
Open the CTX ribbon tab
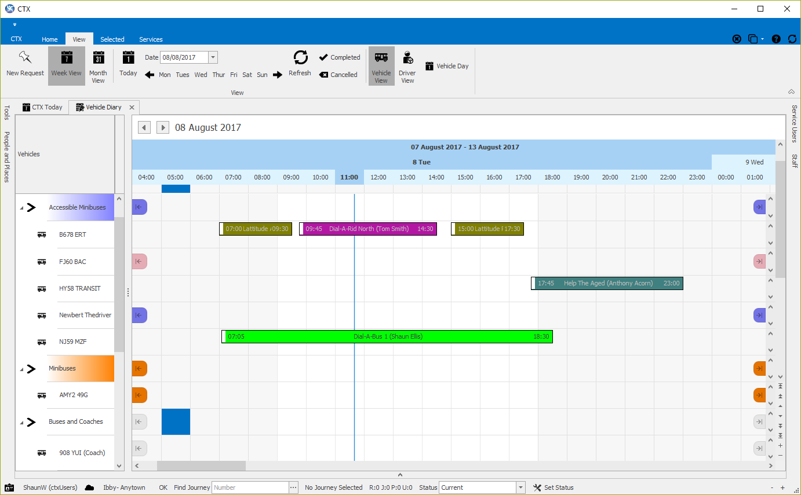coord(16,39)
